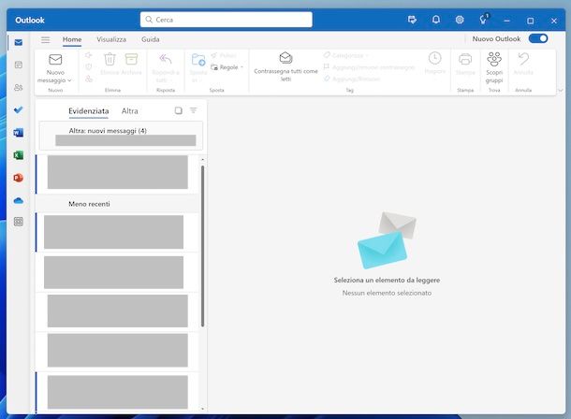Viewport: 571px width, 419px height.
Task: Click the scroll-down arrow of message list
Action: (202, 409)
